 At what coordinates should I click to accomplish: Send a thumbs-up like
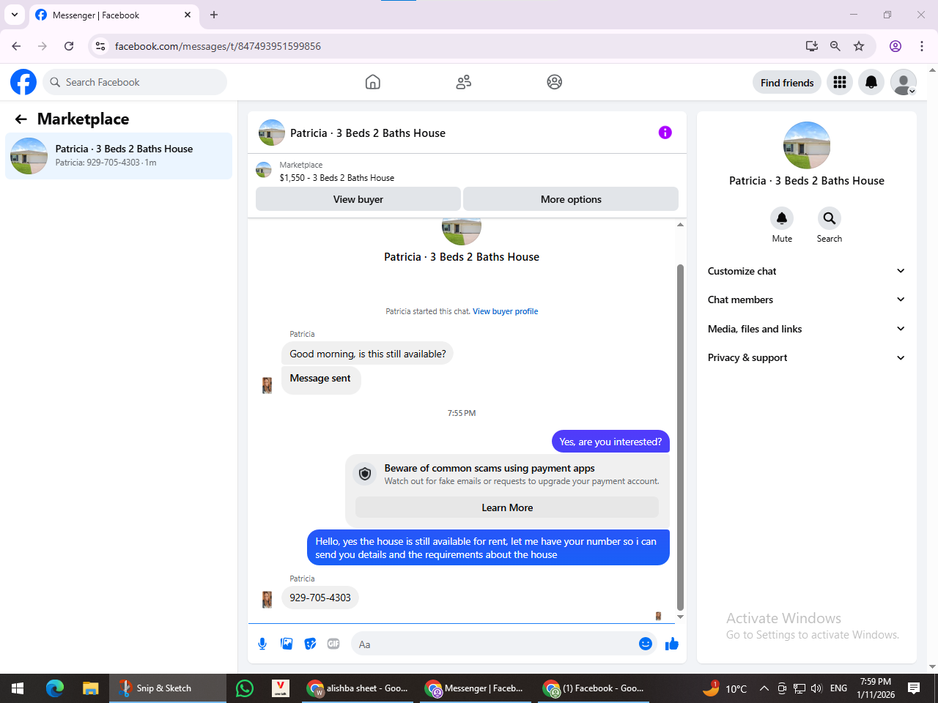click(672, 644)
